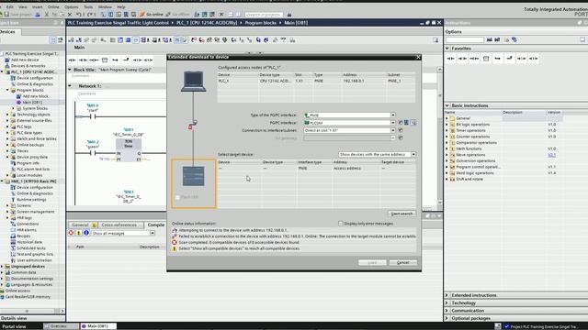
Task: Open the Edit menu
Action: pos(10,6)
